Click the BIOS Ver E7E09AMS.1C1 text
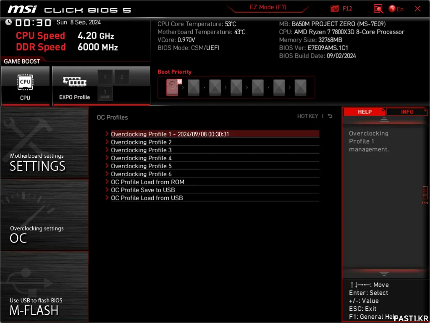The width and height of the screenshot is (430, 323). click(313, 48)
